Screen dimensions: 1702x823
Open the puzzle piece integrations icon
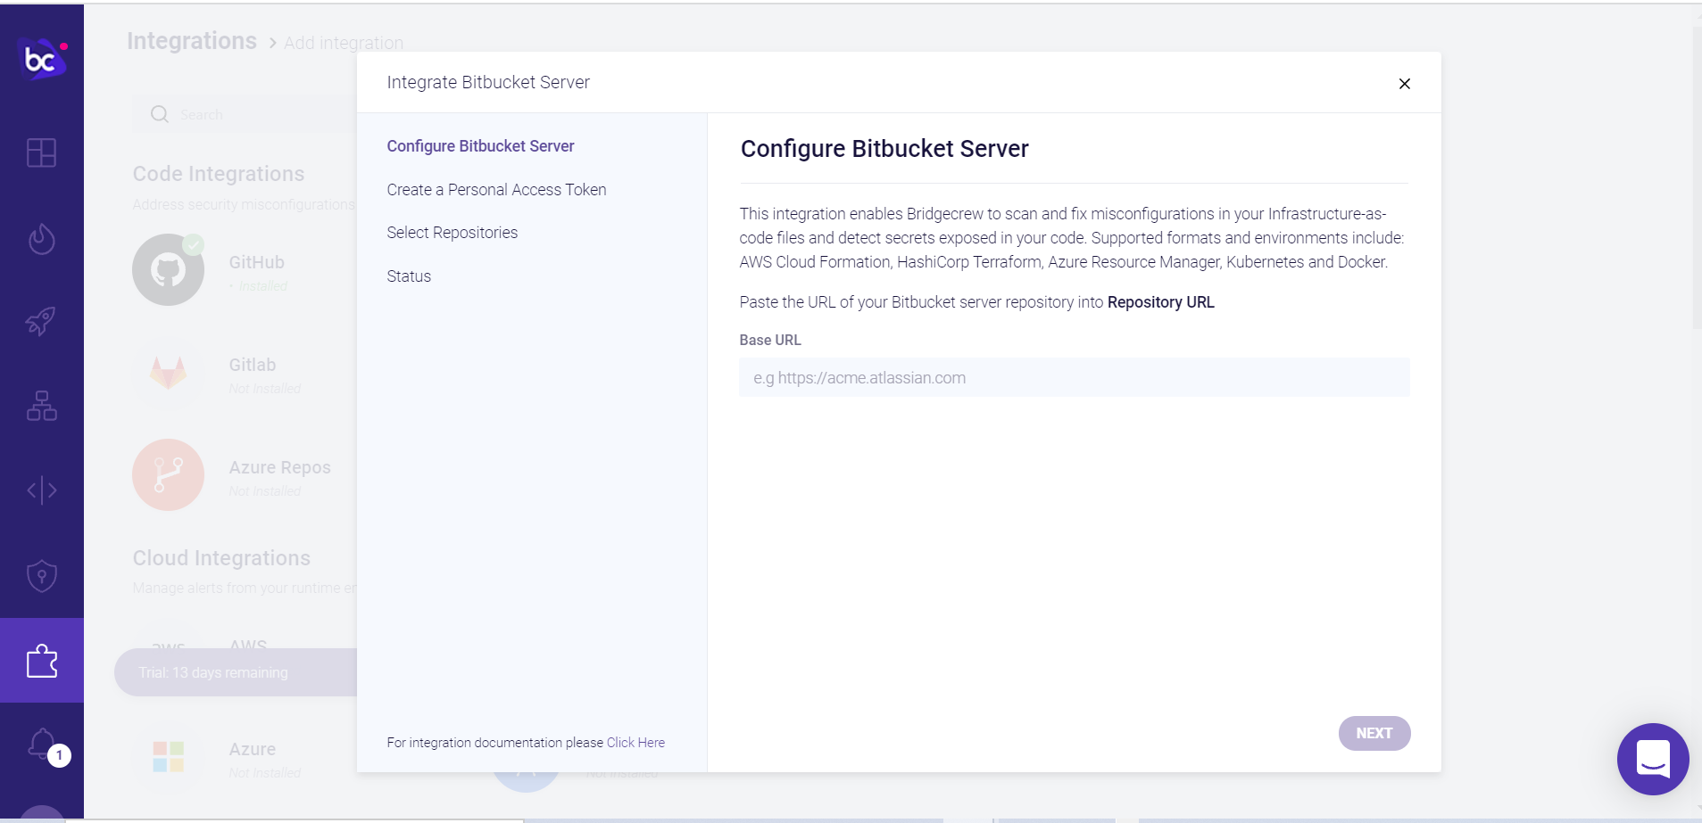(x=42, y=661)
